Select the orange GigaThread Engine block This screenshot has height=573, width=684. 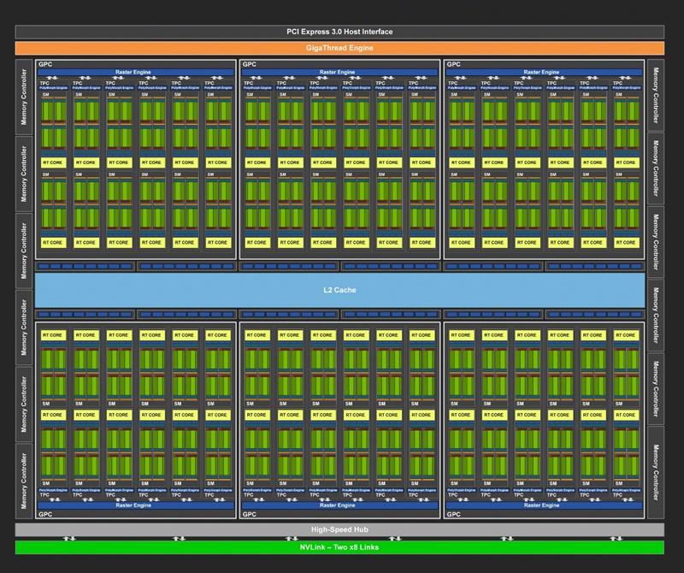[x=339, y=48]
